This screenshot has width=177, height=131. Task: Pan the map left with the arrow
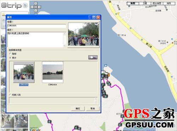pyautogui.click(x=32, y=7)
